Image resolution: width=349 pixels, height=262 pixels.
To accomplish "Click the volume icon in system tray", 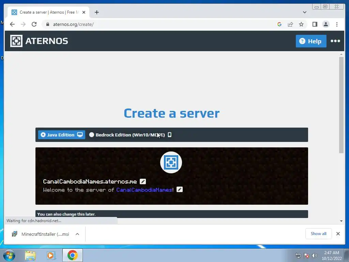I will [315, 256].
